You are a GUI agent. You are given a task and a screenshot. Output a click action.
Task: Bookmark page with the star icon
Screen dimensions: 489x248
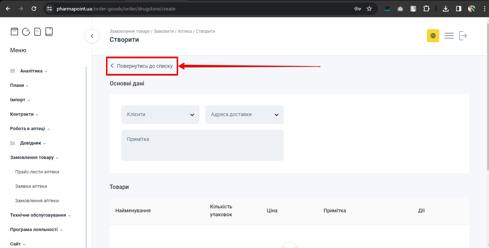(x=369, y=9)
